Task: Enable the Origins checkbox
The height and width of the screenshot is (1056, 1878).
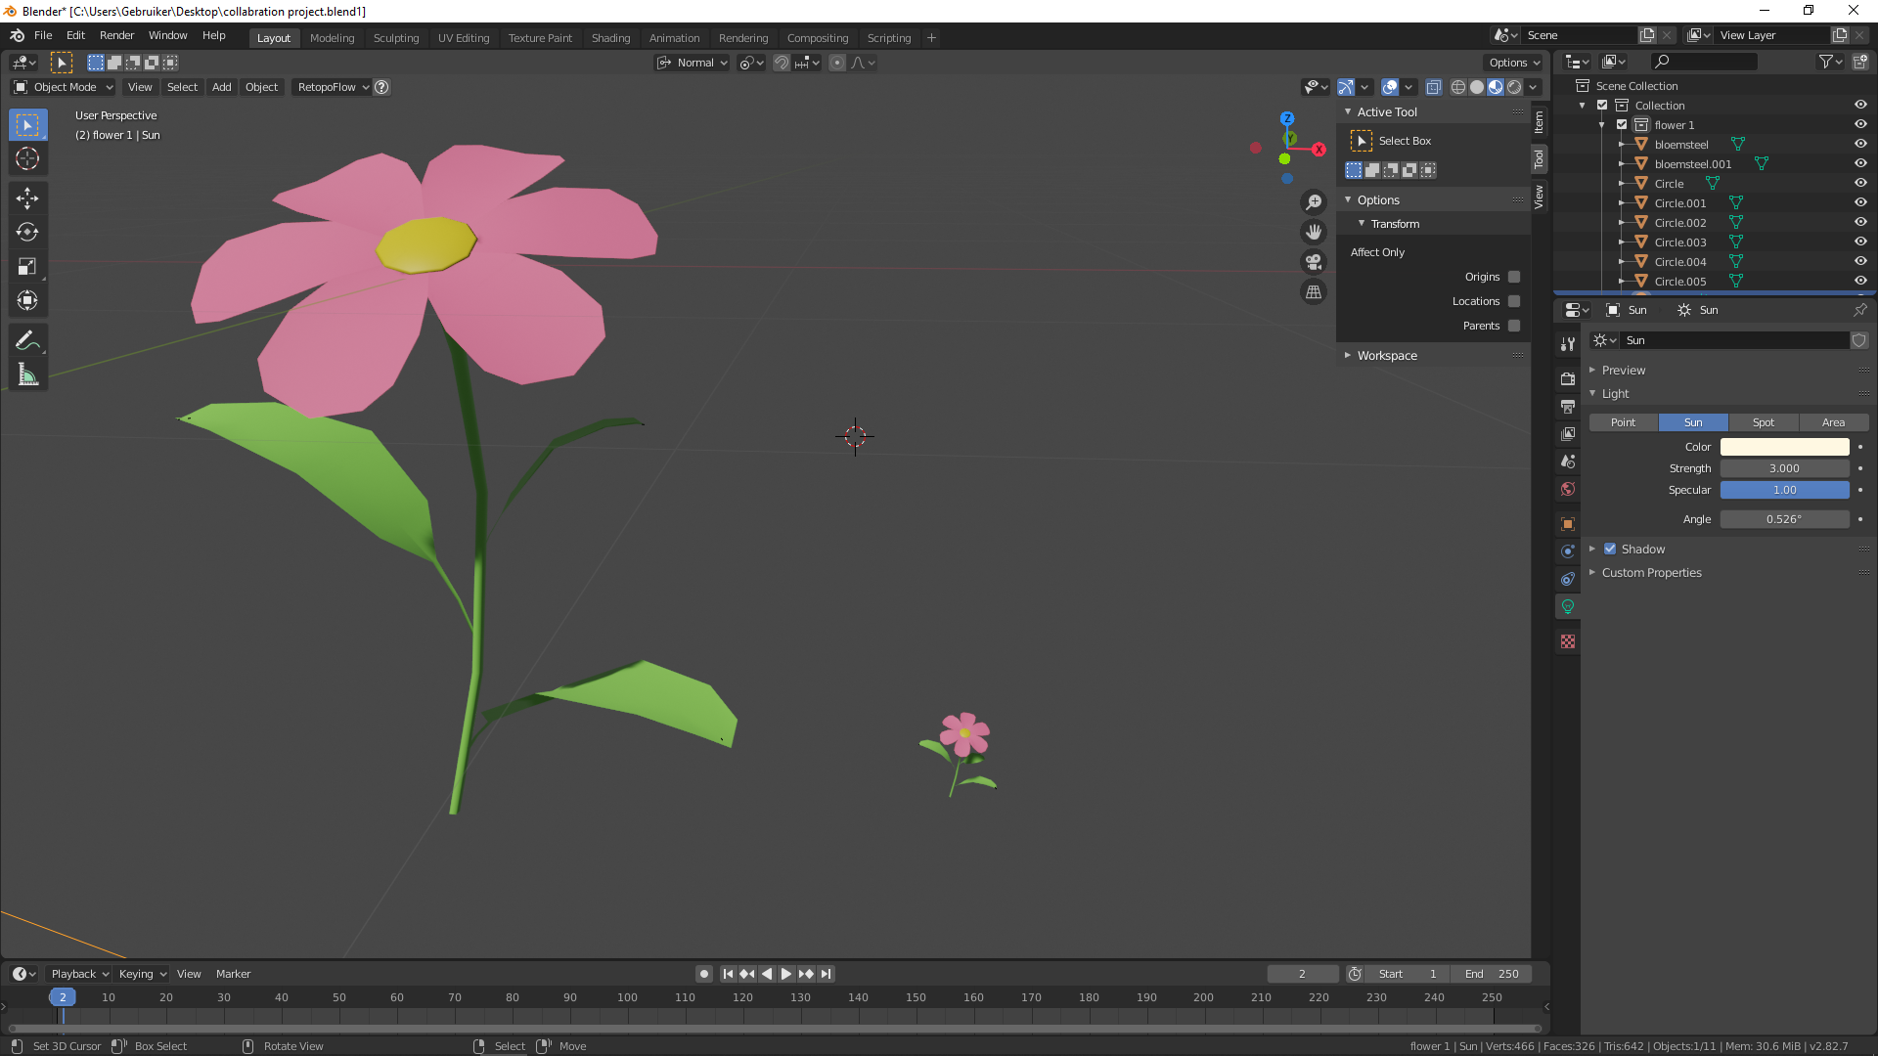Action: [1514, 277]
